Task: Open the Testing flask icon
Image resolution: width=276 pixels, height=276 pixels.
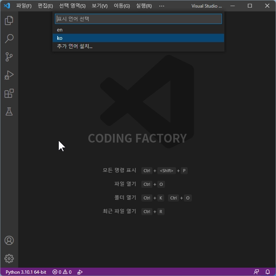Action: coord(9,111)
